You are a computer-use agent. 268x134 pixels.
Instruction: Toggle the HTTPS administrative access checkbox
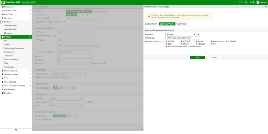click(167, 41)
